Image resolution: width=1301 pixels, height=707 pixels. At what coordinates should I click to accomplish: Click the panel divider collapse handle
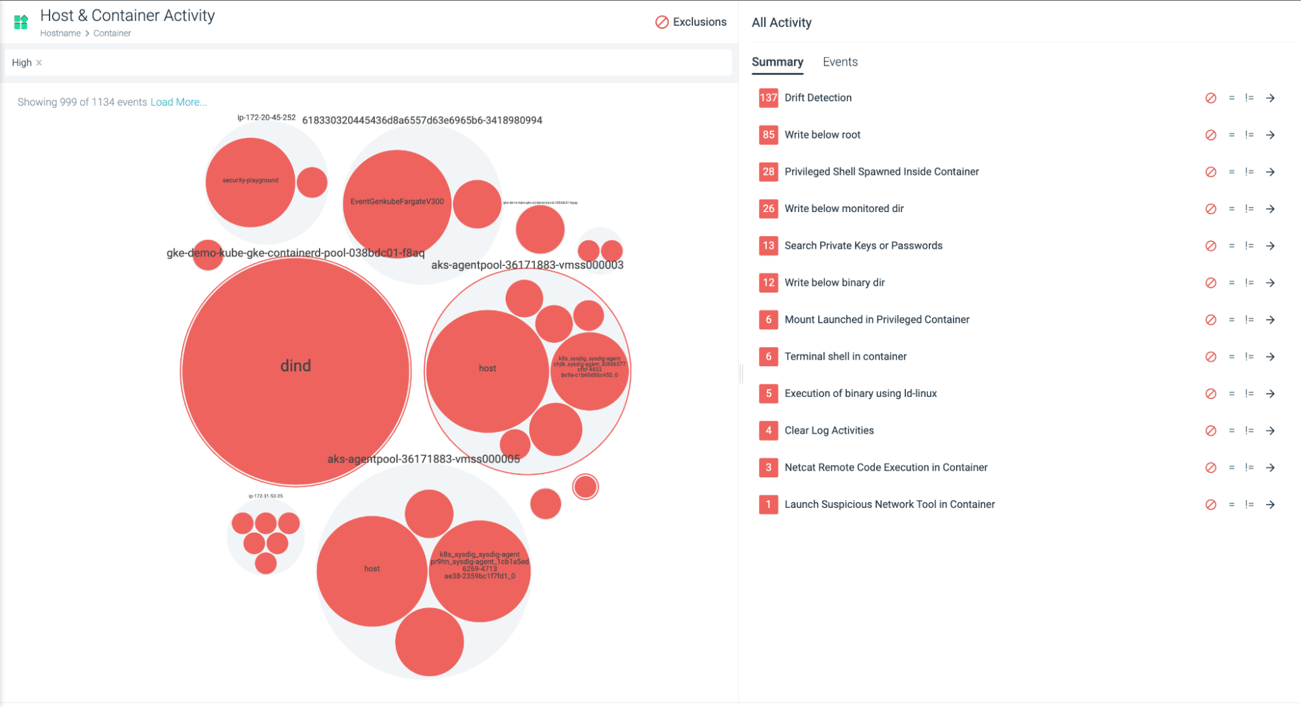(x=741, y=374)
